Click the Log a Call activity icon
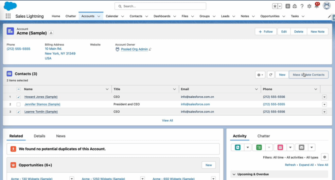Viewport: 335px width, 180px height. click(x=238, y=147)
